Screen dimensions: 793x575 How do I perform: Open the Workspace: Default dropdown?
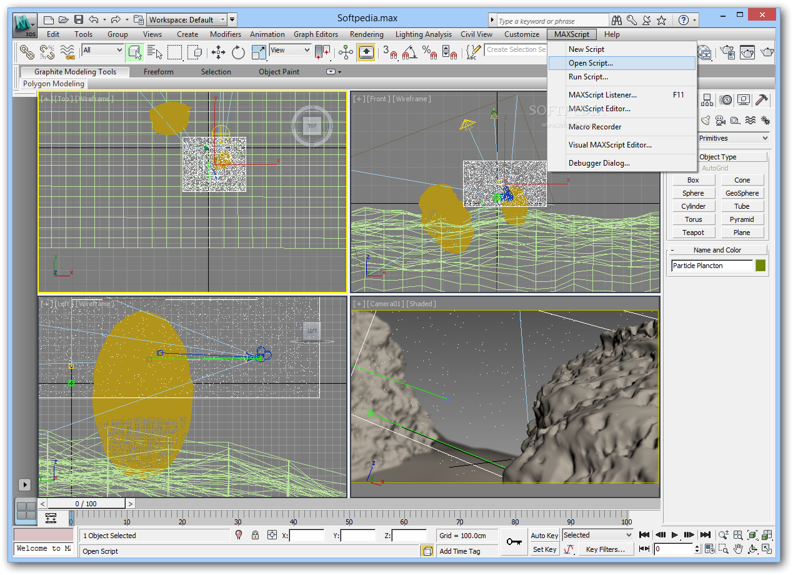pos(187,20)
